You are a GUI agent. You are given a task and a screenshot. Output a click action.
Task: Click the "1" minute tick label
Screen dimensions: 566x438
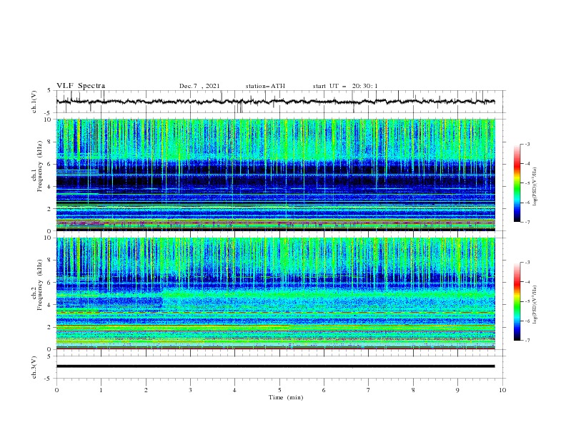pyautogui.click(x=101, y=390)
